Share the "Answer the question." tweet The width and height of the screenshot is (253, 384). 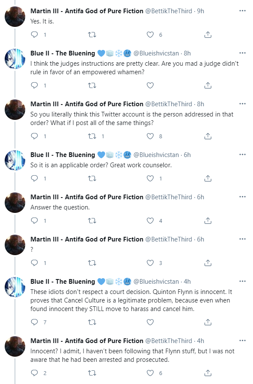point(208,221)
